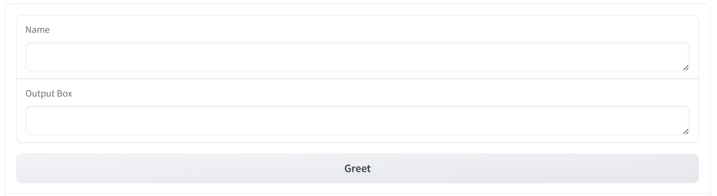Click the Output Box resize handle
This screenshot has width=717, height=196.
point(686,131)
